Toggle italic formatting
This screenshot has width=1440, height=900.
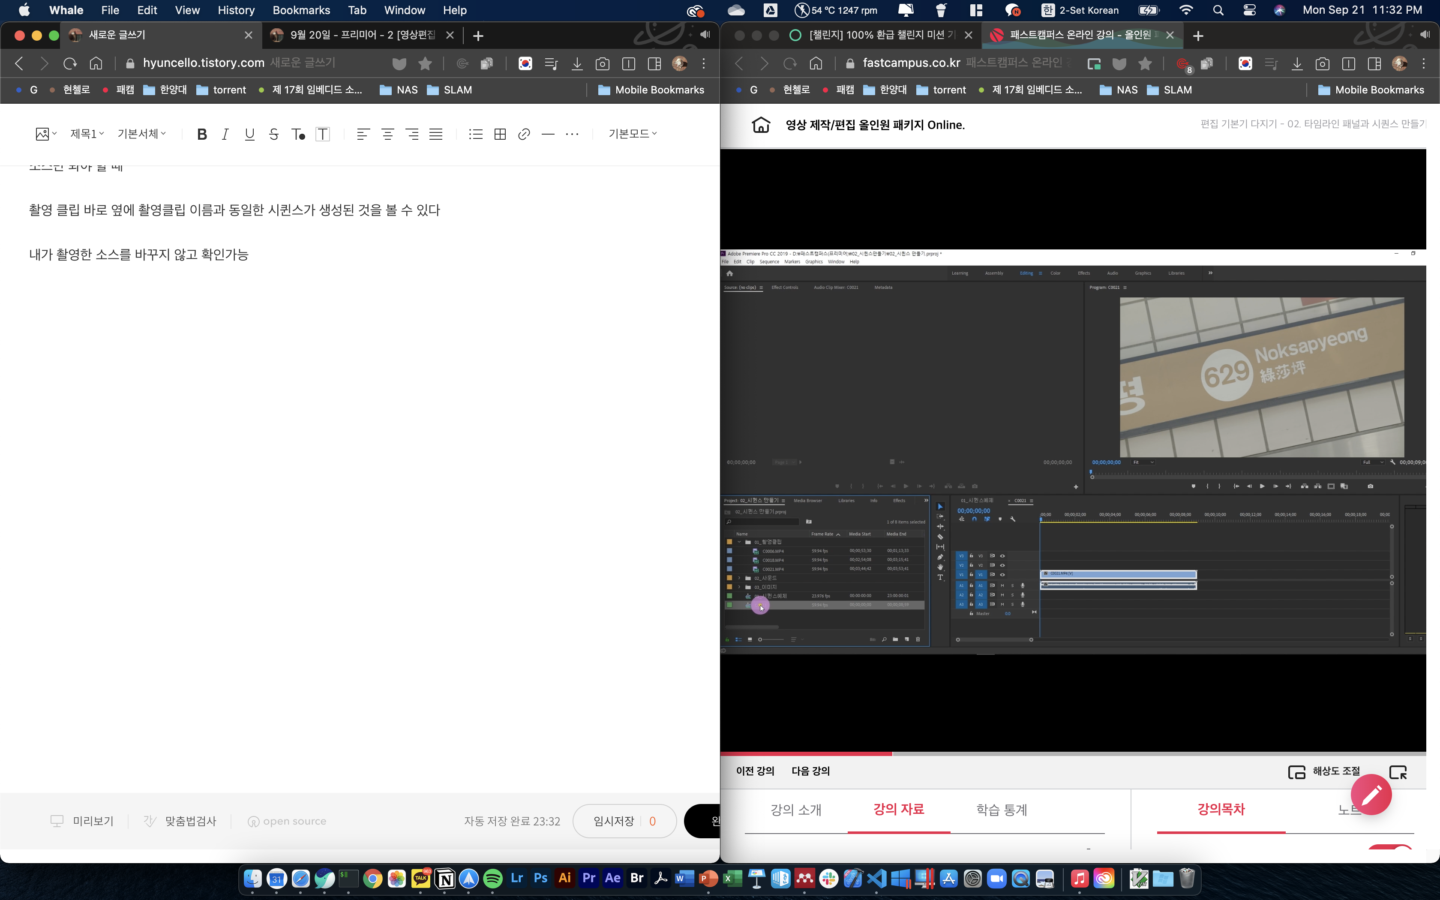tap(225, 134)
